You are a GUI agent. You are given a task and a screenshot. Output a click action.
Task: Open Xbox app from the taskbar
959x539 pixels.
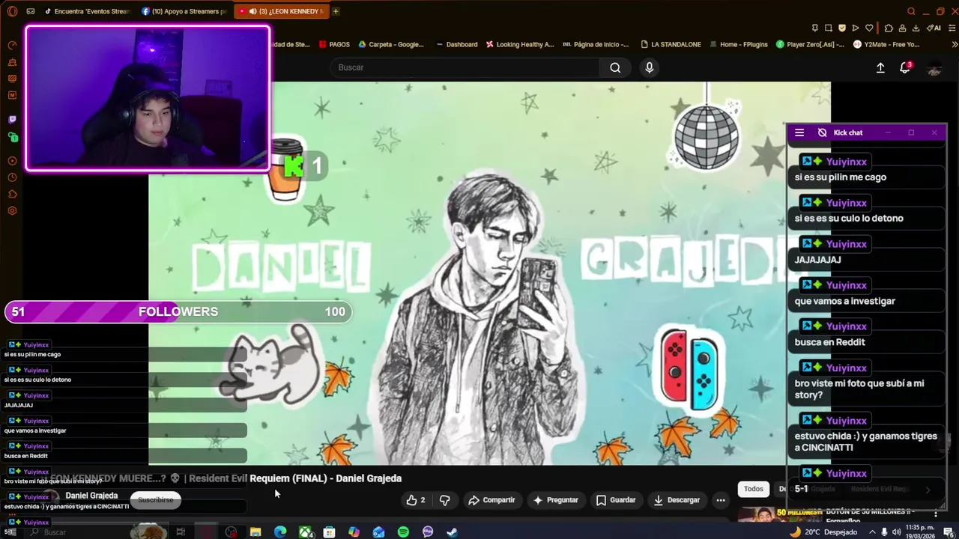305,532
